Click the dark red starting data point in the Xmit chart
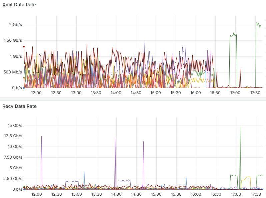Viewport: 266px width, 198px height. coord(24,46)
